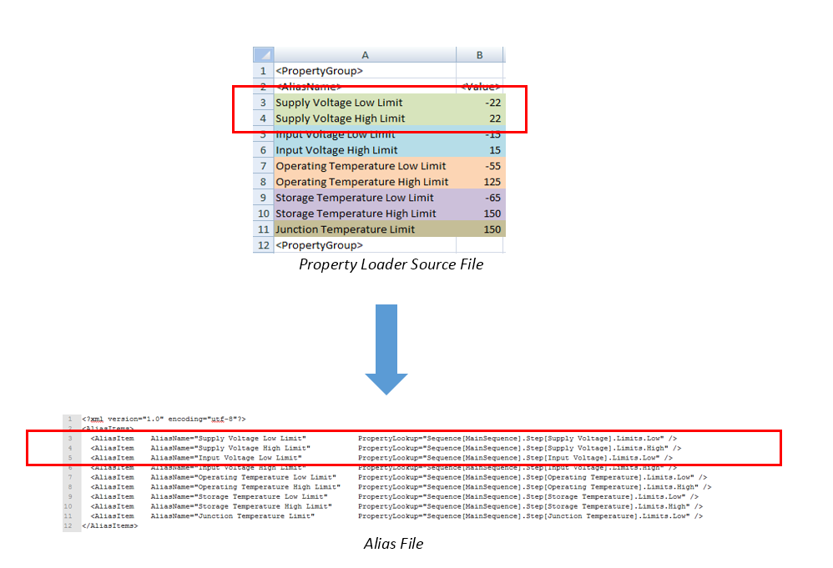Image resolution: width=833 pixels, height=568 pixels.
Task: Click the XML declaration line in alias file
Action: coord(164,419)
